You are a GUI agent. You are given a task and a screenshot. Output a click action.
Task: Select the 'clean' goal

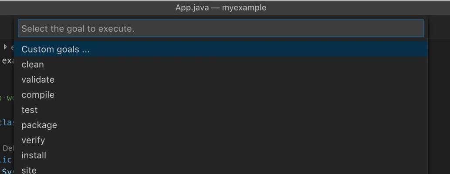pos(221,64)
